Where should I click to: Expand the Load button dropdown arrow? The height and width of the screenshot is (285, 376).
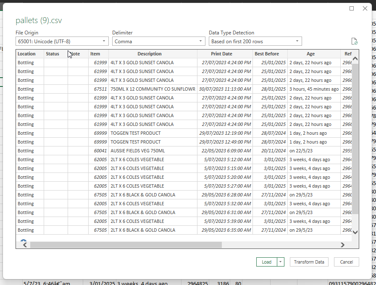tap(280, 262)
